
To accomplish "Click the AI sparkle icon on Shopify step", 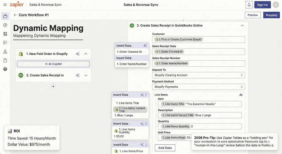I will click(x=78, y=54).
